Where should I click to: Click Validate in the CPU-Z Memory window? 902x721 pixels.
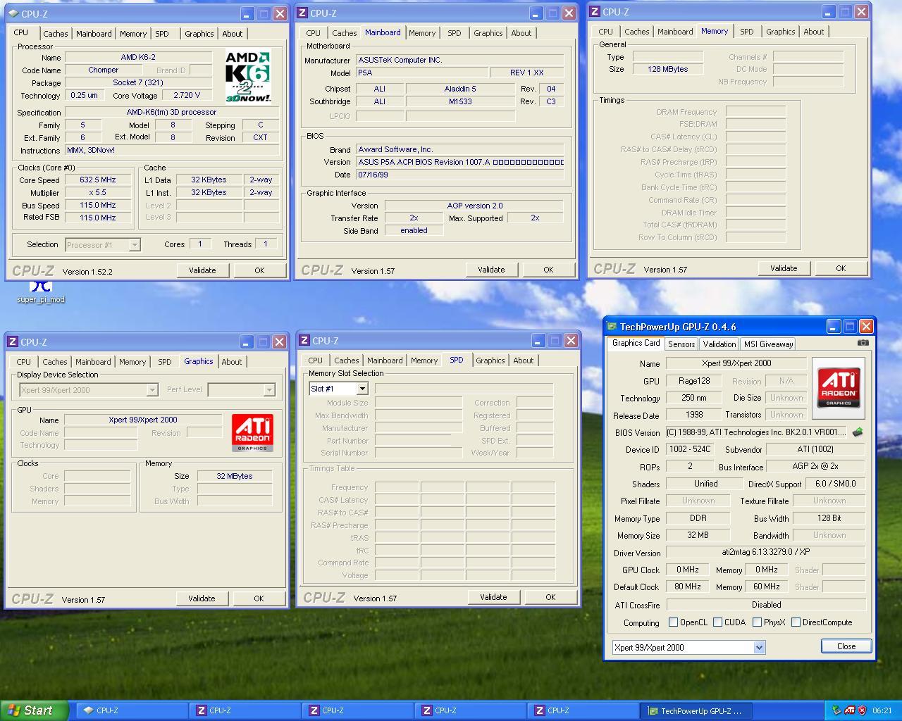784,268
